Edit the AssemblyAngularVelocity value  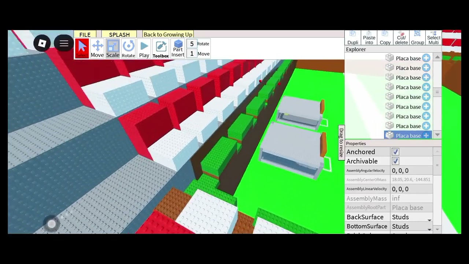tap(411, 170)
